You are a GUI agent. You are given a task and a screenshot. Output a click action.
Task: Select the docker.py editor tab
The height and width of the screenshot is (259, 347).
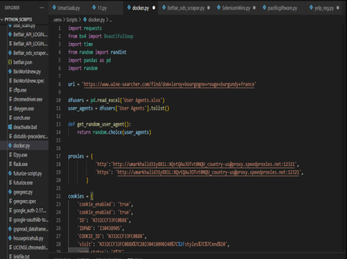(x=141, y=8)
